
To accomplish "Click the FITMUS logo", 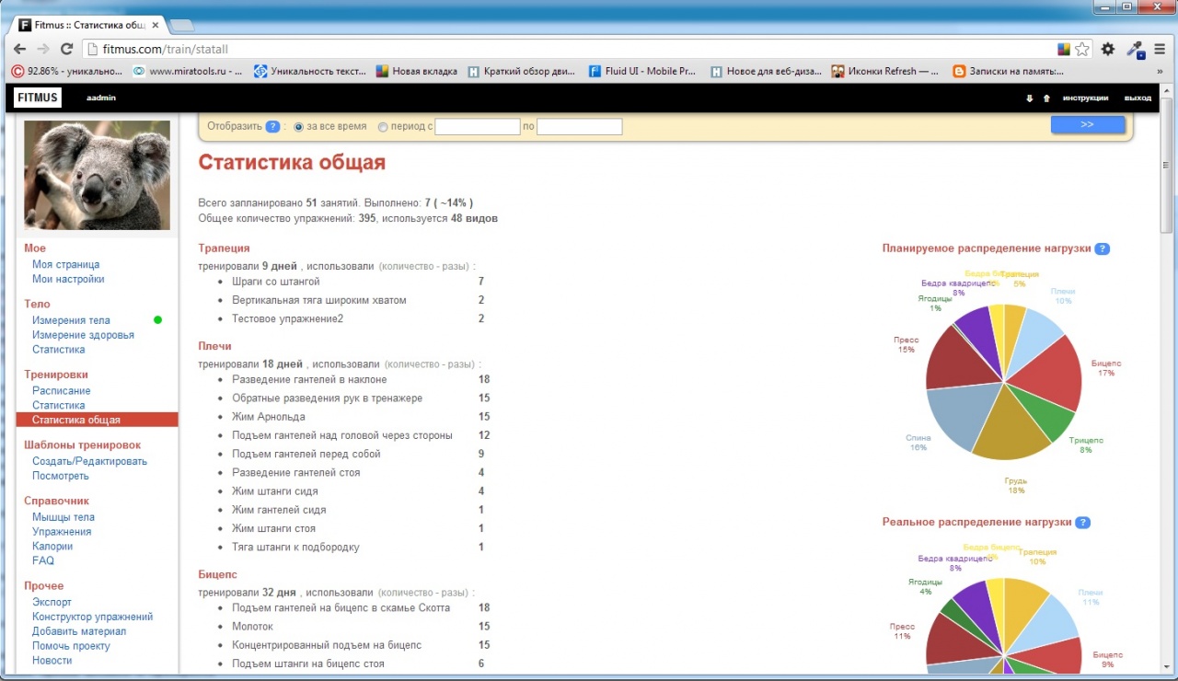I will [x=38, y=98].
